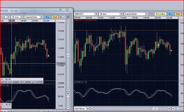The height and width of the screenshot is (112, 184).
Task: Click the detach window icon in EUR/USD toolbar
Action: click(68, 17)
